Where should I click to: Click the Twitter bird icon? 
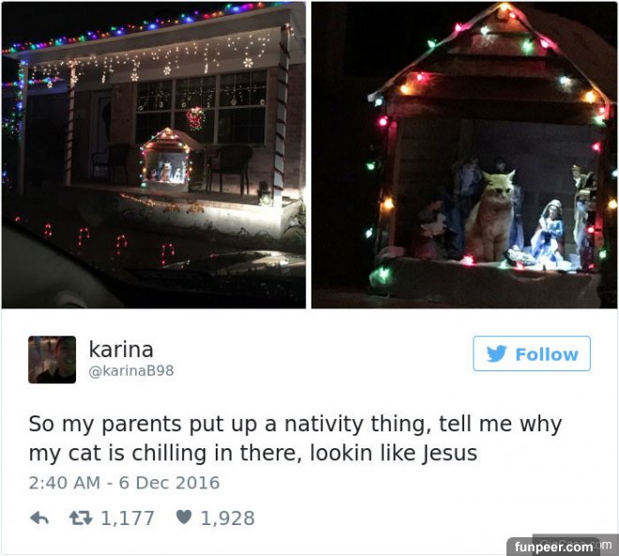496,353
